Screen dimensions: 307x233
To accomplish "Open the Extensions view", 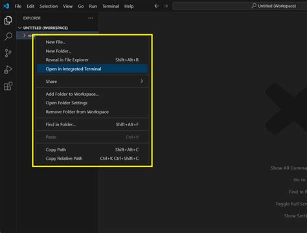I will (x=8, y=86).
